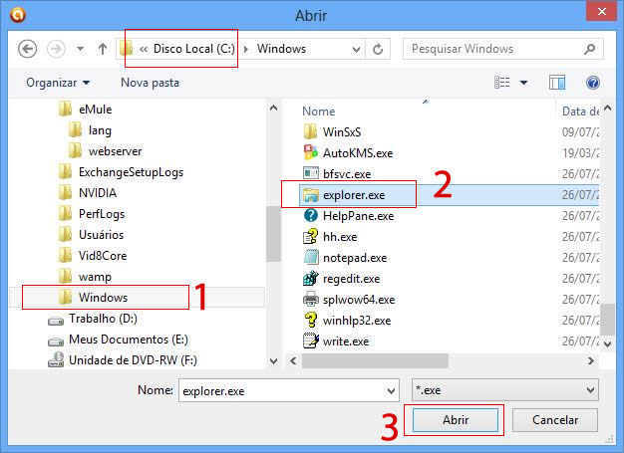Select explorer.exe file icon
Image resolution: width=624 pixels, height=453 pixels.
pyautogui.click(x=310, y=195)
